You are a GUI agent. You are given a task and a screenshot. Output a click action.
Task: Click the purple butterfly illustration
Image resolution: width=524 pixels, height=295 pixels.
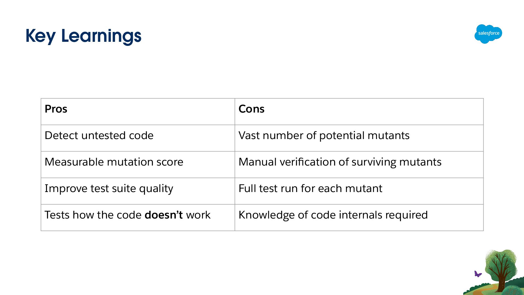(478, 274)
